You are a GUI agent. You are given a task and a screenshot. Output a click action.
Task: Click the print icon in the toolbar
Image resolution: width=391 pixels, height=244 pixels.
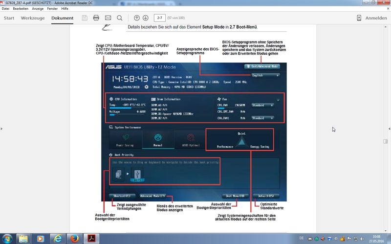point(96,18)
